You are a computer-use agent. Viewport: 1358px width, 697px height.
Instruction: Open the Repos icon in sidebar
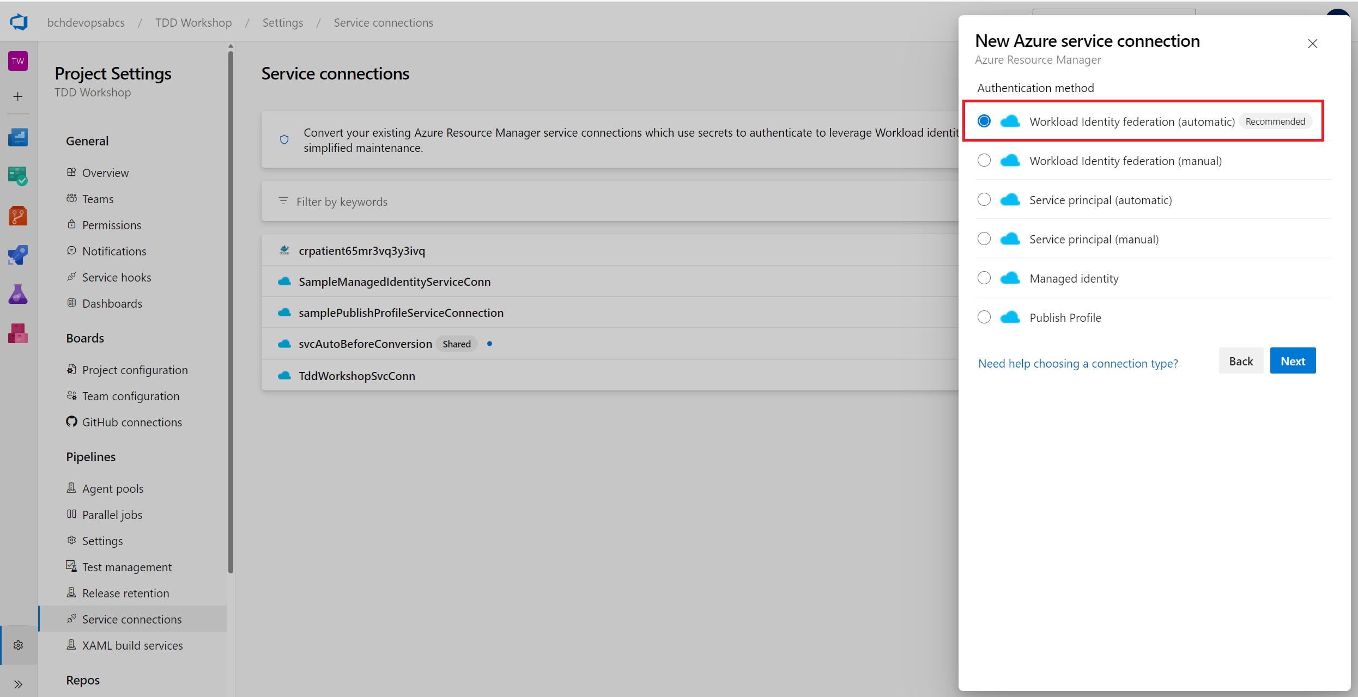(x=18, y=216)
